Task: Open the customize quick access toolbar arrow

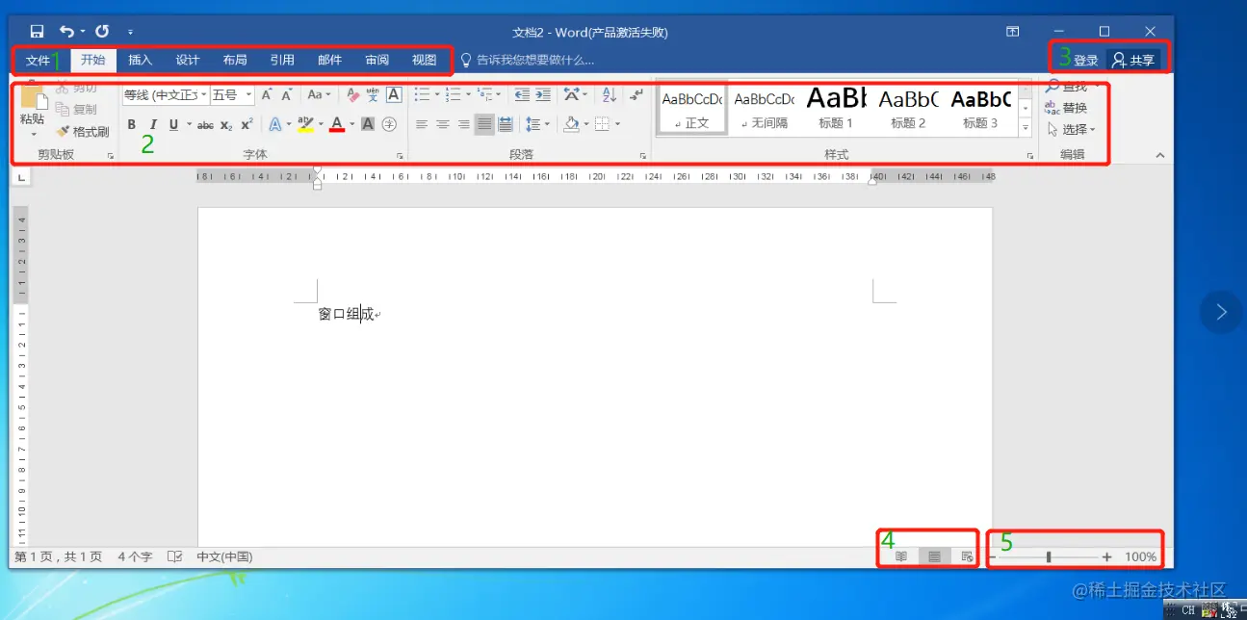Action: click(130, 33)
